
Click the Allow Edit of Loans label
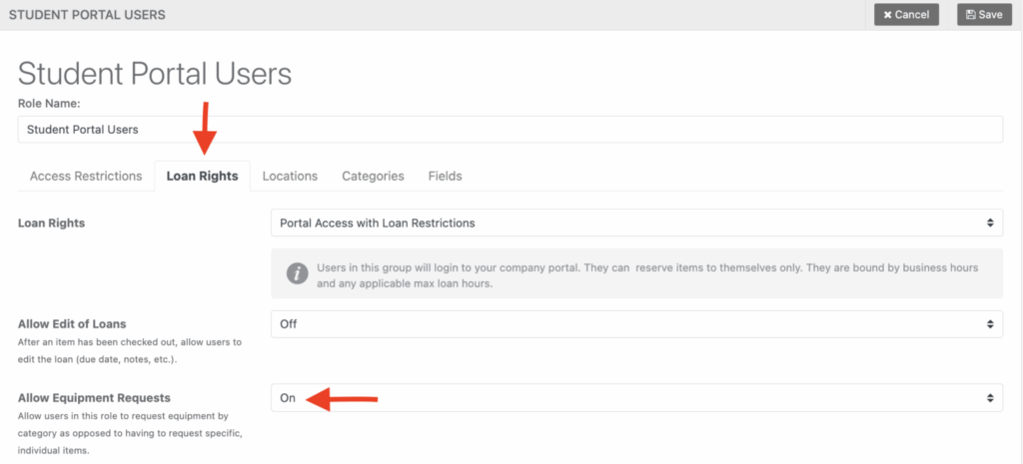click(72, 323)
